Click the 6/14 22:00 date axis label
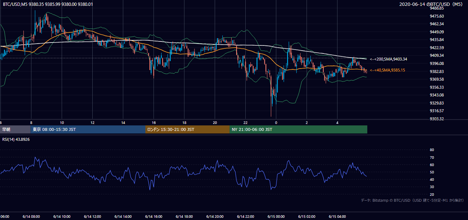 [x=245, y=217]
